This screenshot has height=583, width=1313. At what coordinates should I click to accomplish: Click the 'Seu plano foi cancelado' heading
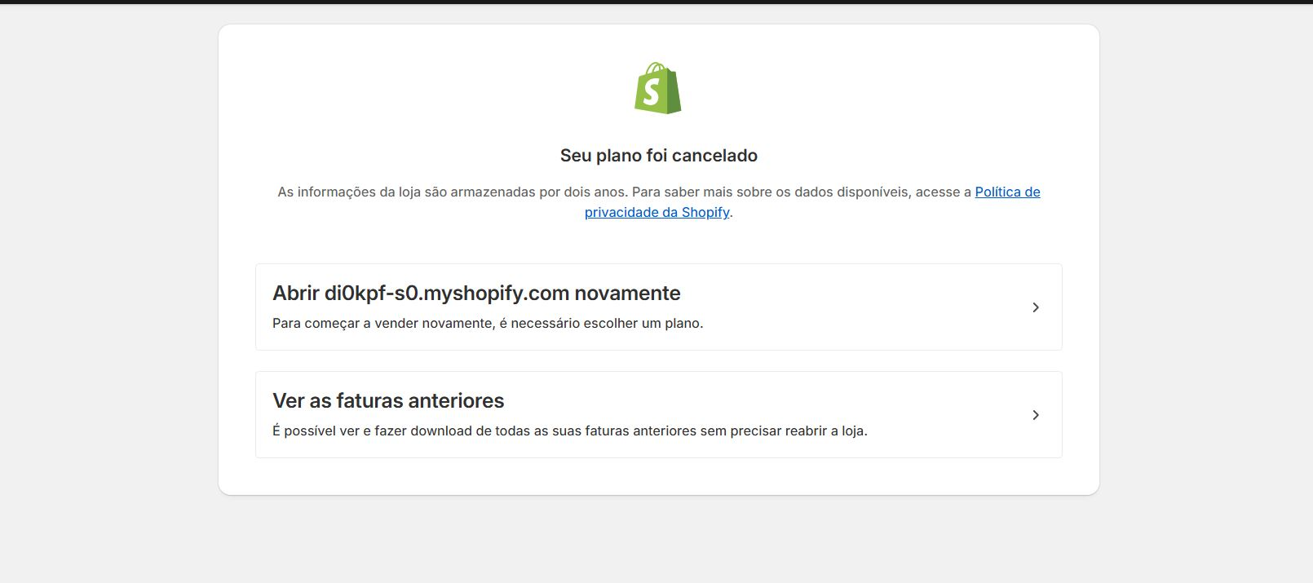pos(659,156)
